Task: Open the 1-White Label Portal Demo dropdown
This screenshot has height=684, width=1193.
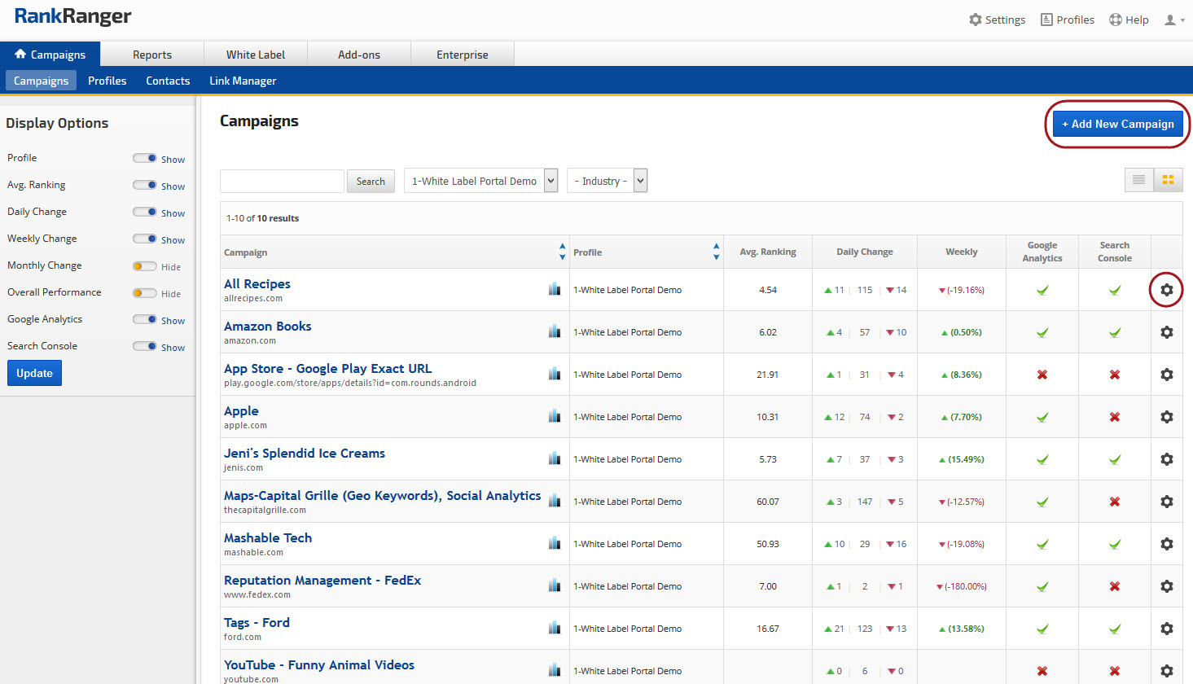Action: [480, 181]
